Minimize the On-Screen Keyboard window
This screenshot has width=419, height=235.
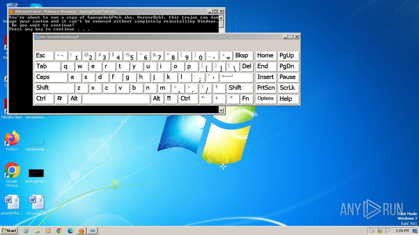pyautogui.click(x=285, y=37)
